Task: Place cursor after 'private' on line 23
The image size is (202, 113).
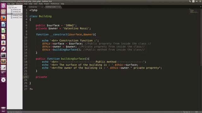Action: point(47,77)
